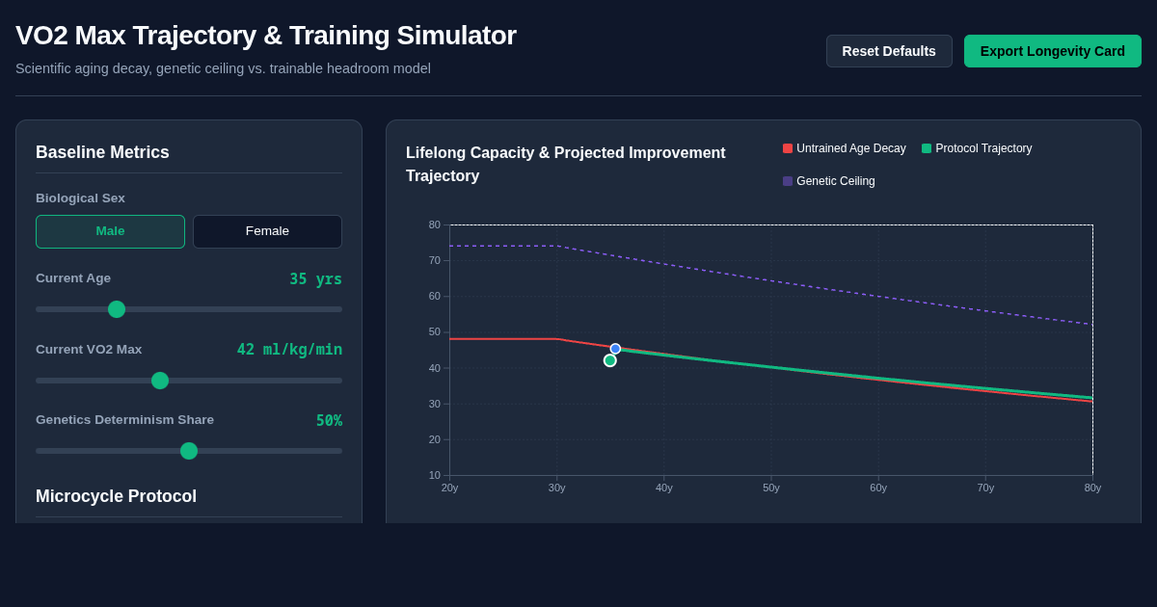This screenshot has width=1157, height=607.
Task: Click the 42 ml/kg/min value
Action: tap(289, 350)
